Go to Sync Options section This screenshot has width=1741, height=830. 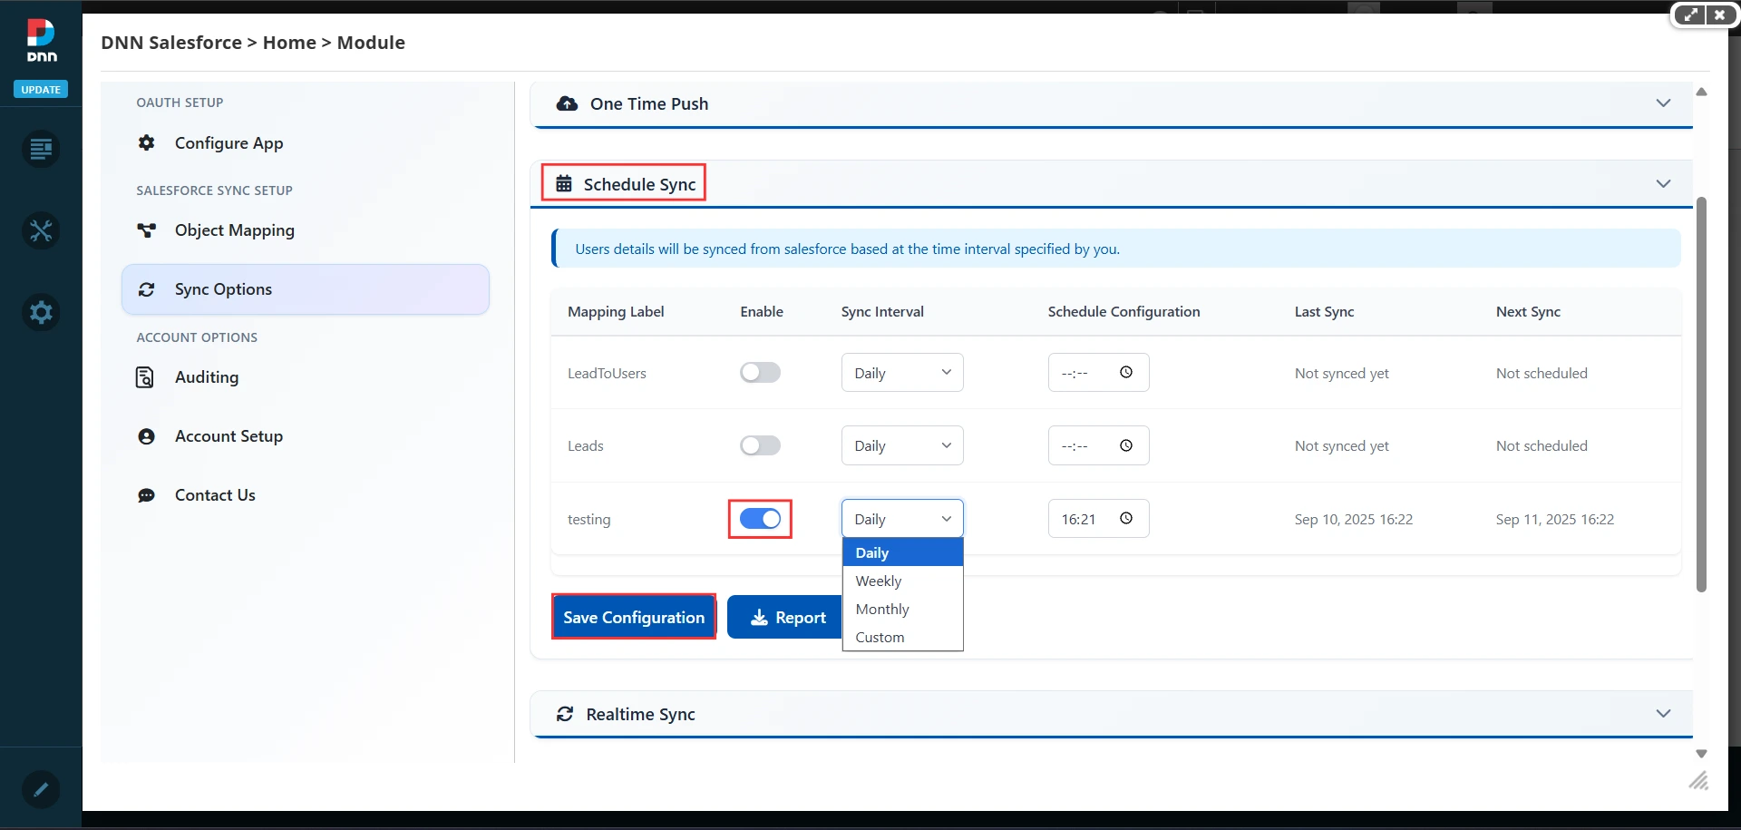[x=306, y=289]
